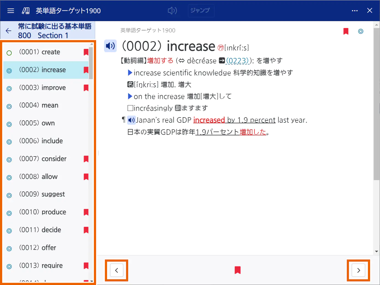The height and width of the screenshot is (285, 380).
Task: Select the word (0001) create
Action: 40,52
